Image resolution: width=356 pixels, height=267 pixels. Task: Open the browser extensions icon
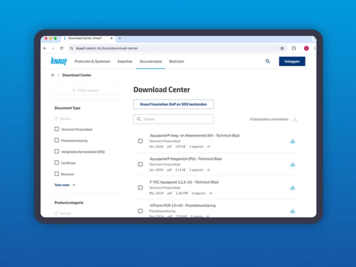click(x=294, y=49)
